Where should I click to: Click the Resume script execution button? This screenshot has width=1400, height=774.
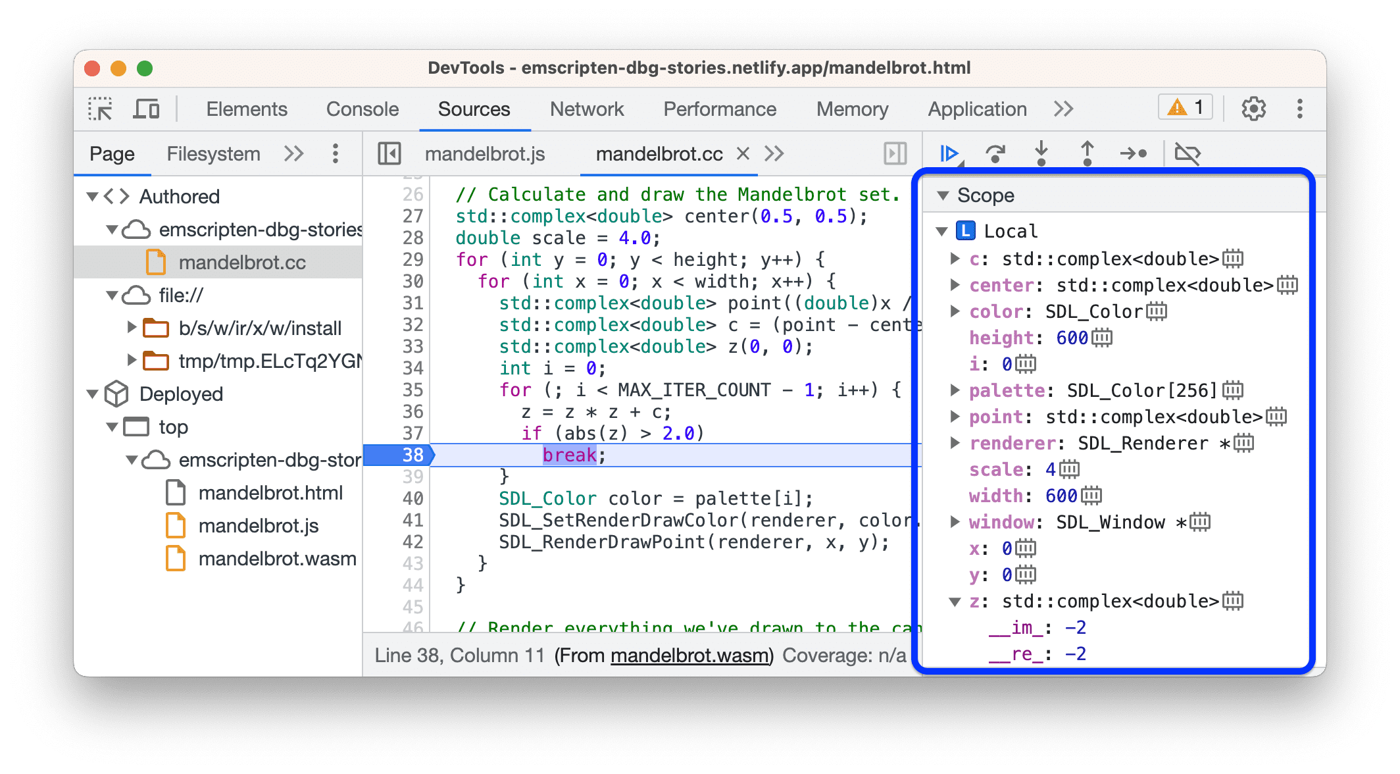(x=945, y=153)
